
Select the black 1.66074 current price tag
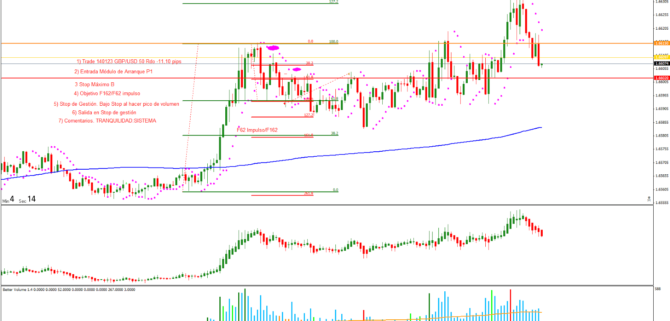(x=662, y=64)
